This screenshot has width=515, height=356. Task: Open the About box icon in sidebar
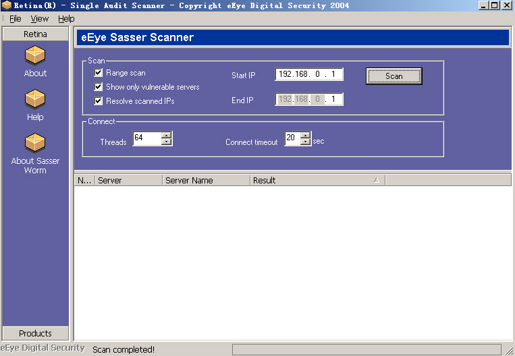[x=35, y=55]
